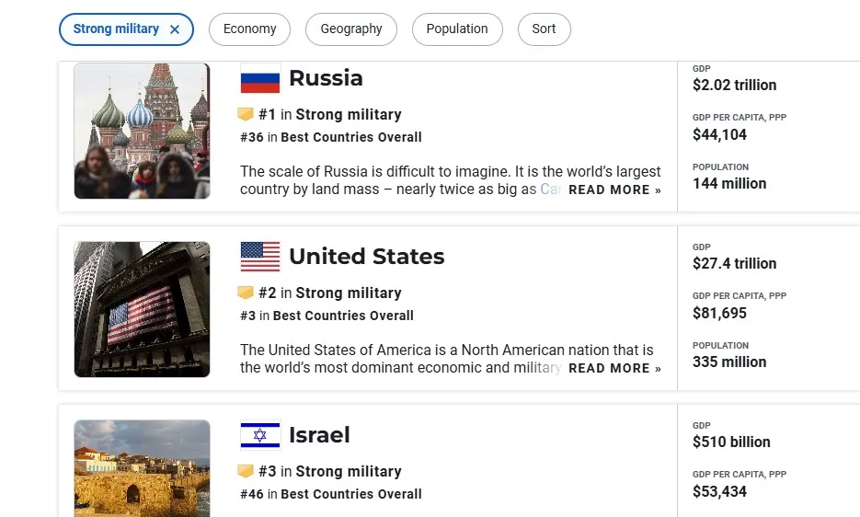Click Read More on Russia description
860x517 pixels.
pyautogui.click(x=614, y=190)
